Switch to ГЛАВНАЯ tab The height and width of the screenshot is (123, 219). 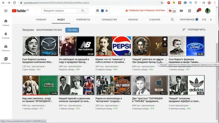point(41,19)
